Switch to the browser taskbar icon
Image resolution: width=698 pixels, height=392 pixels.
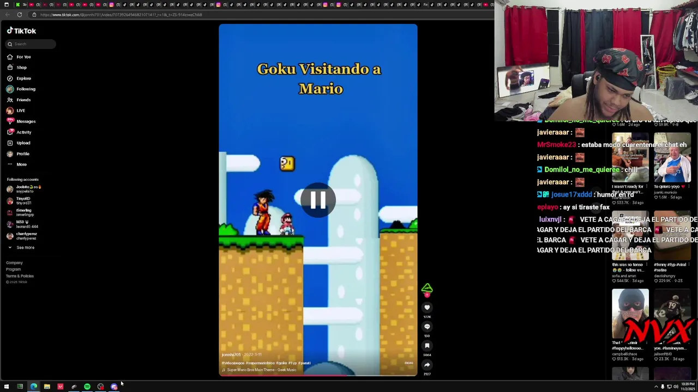34,387
